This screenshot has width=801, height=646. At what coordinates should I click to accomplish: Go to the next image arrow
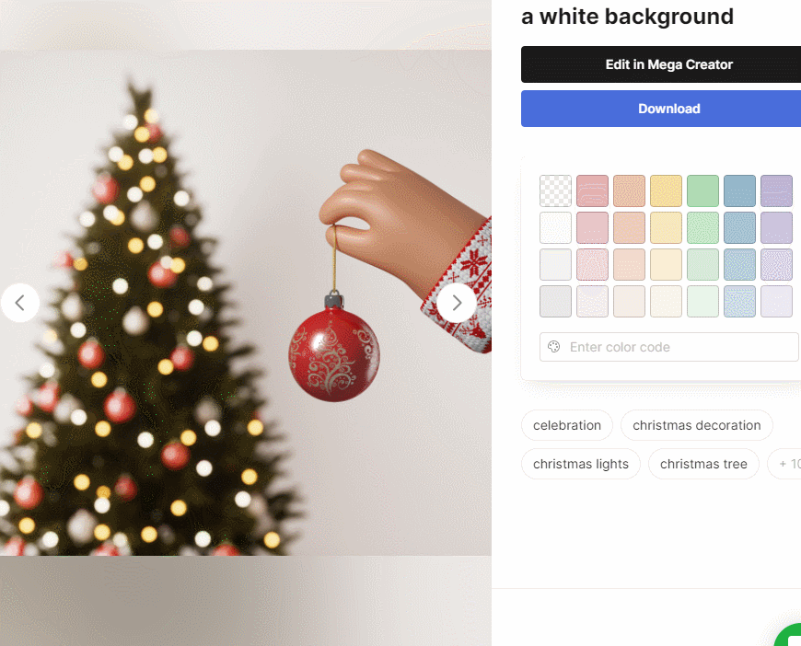(456, 303)
